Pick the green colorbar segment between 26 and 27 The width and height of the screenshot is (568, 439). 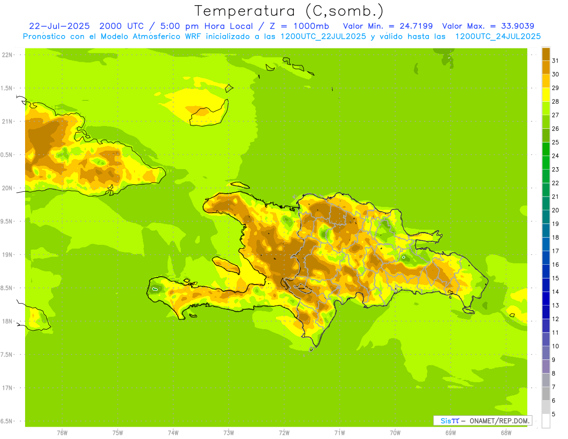pos(546,122)
